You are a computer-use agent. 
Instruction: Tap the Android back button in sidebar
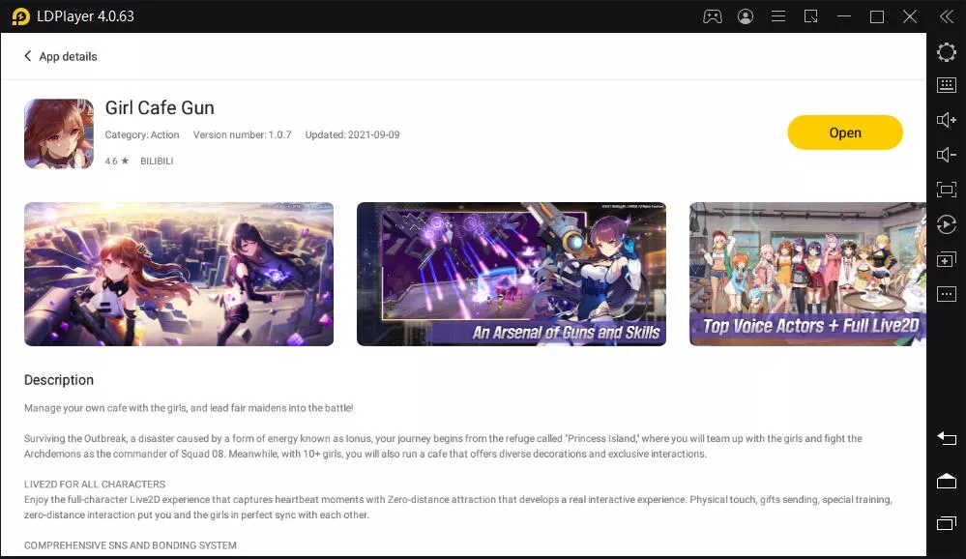pyautogui.click(x=947, y=438)
